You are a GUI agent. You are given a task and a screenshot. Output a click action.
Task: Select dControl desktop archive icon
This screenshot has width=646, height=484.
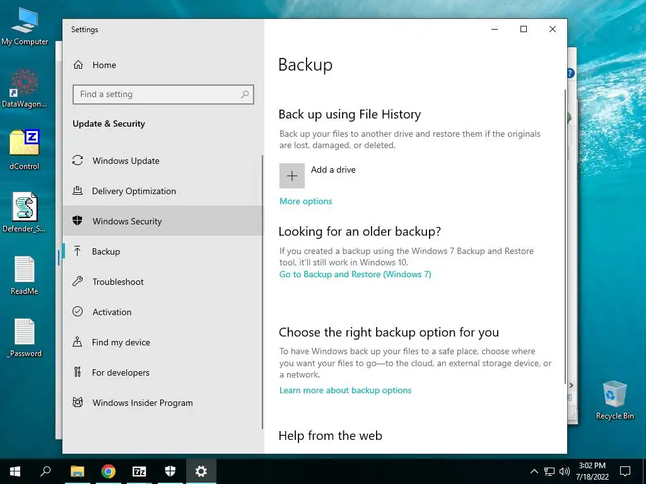tap(25, 150)
